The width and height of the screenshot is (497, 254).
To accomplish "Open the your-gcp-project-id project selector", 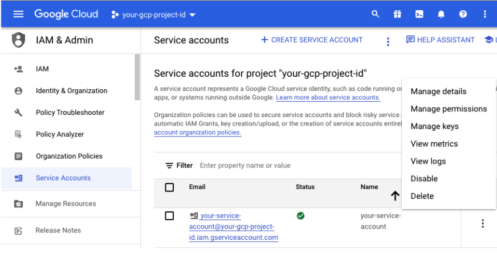I will 153,15.
